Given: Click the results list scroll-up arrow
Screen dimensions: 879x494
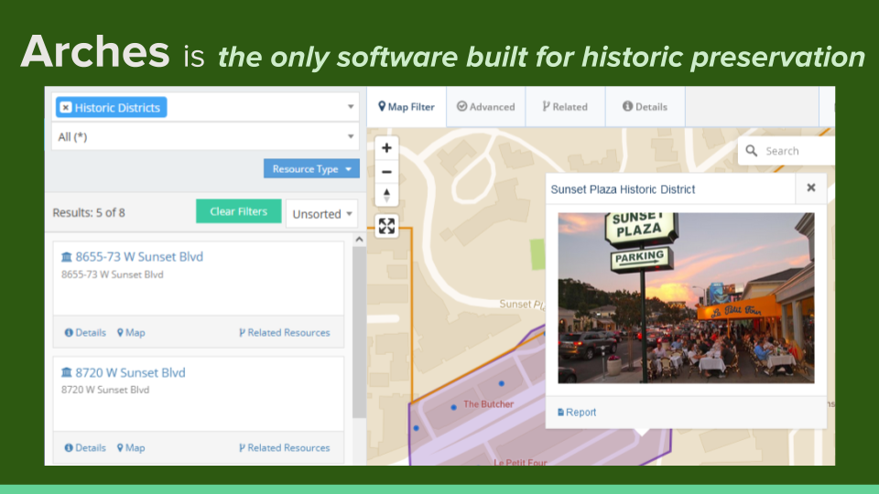Looking at the screenshot, I should click(359, 240).
